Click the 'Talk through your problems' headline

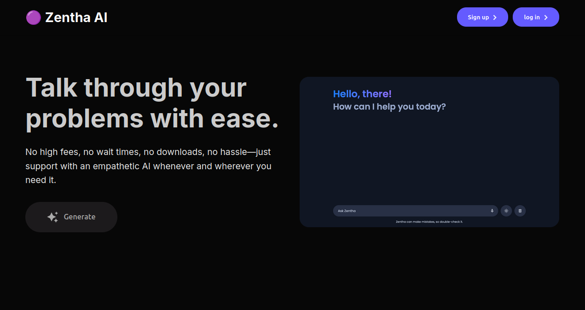tap(136, 87)
